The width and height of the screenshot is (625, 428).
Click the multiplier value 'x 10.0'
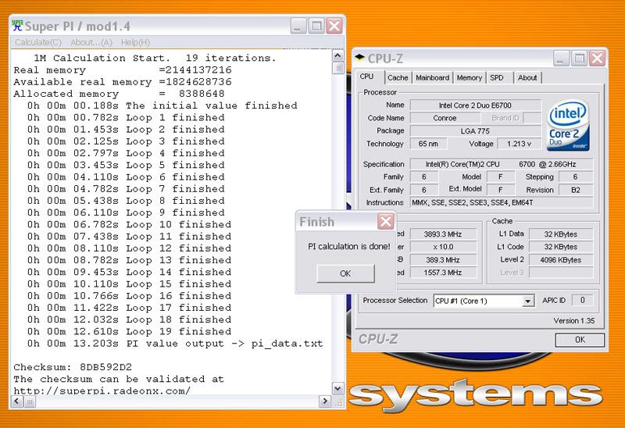click(x=442, y=247)
